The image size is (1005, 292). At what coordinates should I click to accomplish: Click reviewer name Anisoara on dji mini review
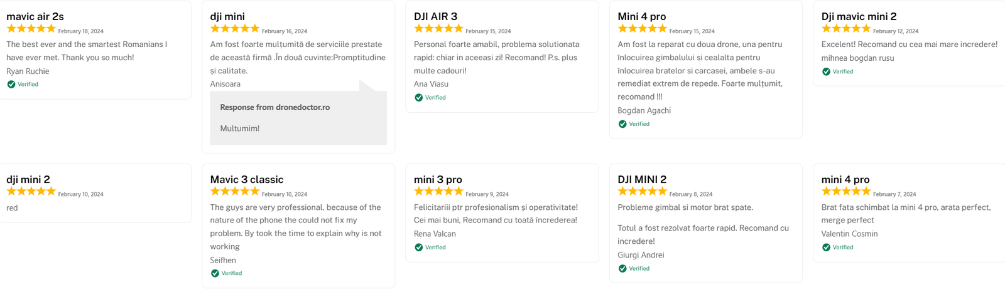click(225, 84)
